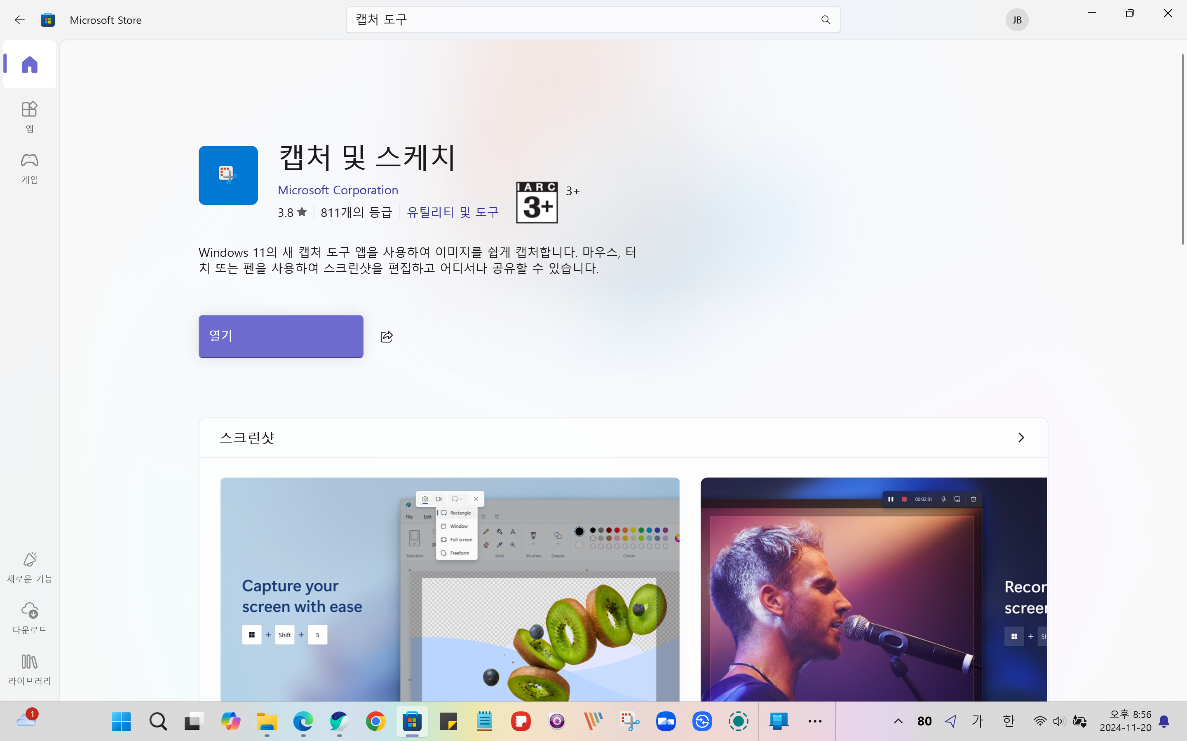Show hidden system tray icons

(x=898, y=721)
